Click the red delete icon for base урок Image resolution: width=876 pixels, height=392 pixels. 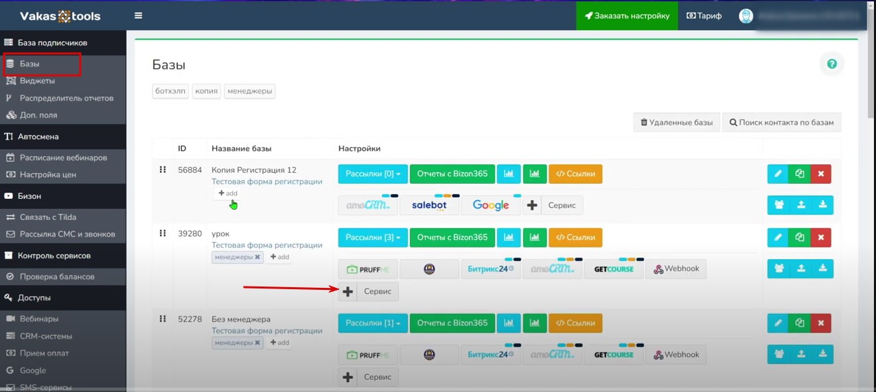pyautogui.click(x=820, y=238)
